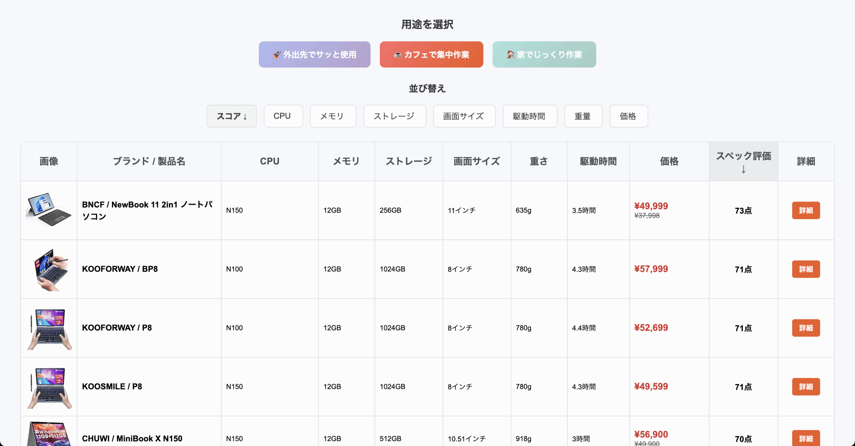Click the CPU table column header

click(x=270, y=161)
